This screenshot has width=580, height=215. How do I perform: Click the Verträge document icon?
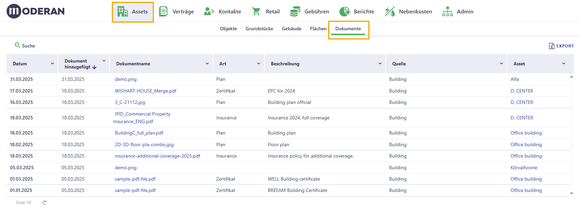tap(163, 11)
